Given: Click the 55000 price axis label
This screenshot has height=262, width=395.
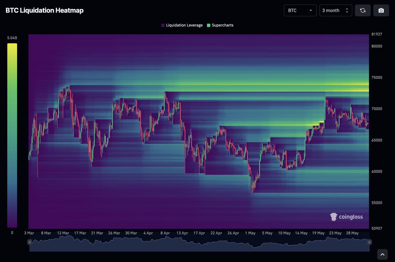Looking at the screenshot, I should [377, 203].
